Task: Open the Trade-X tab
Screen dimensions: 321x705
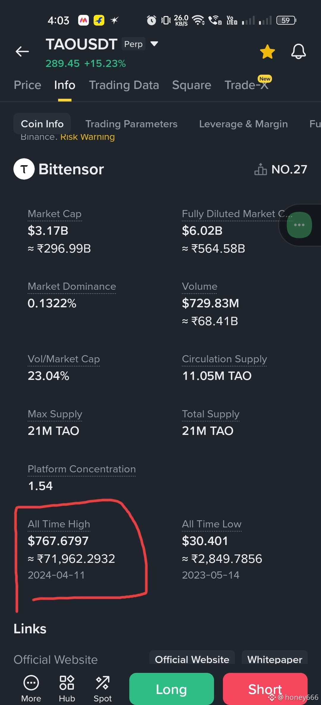Action: tap(247, 85)
